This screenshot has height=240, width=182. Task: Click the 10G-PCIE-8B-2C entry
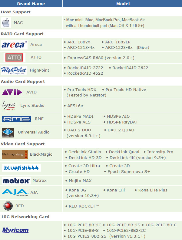tap(84, 225)
